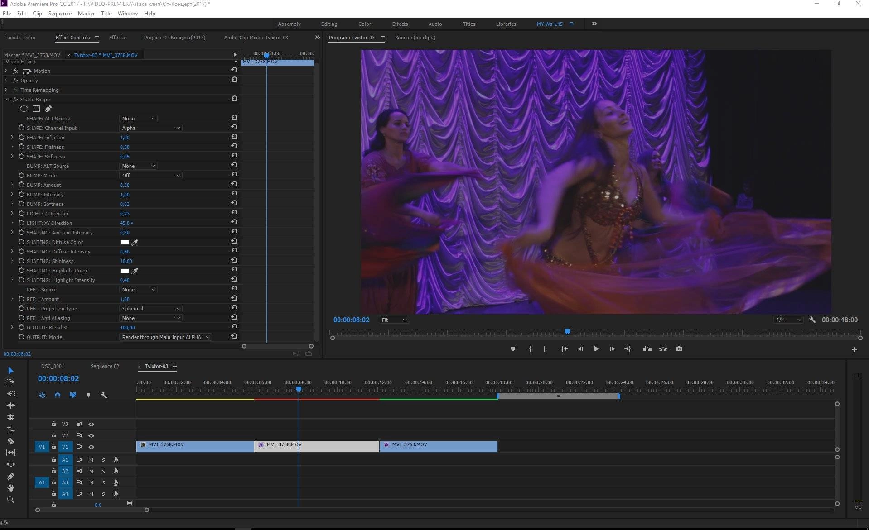Click the Lift button in Program monitor
The height and width of the screenshot is (530, 869).
647,349
